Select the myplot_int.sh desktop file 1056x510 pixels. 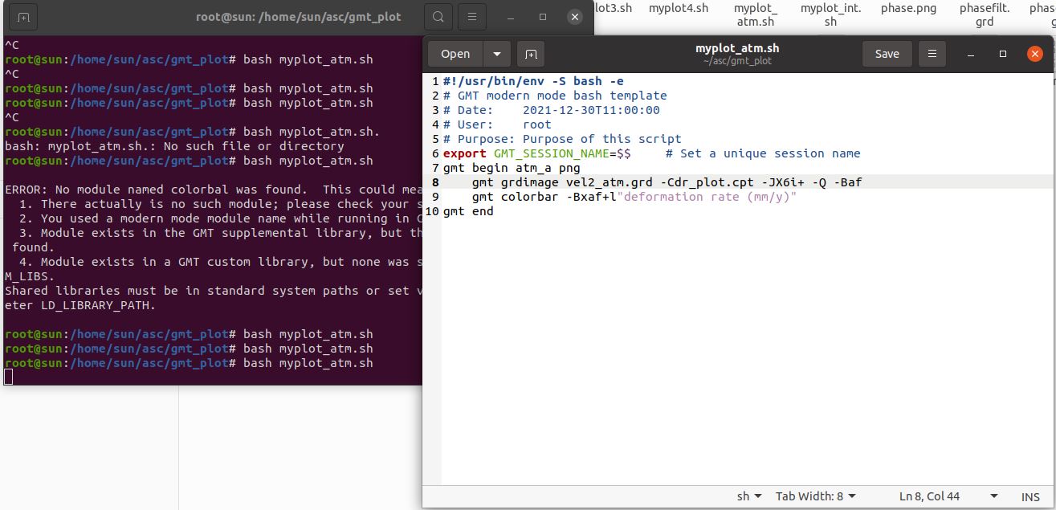[x=830, y=14]
